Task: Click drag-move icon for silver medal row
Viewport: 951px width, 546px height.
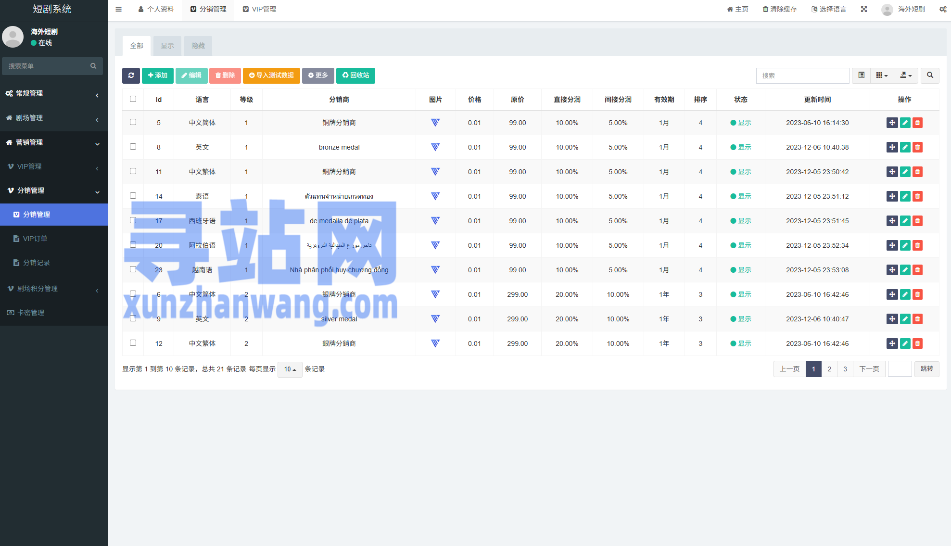Action: [892, 319]
